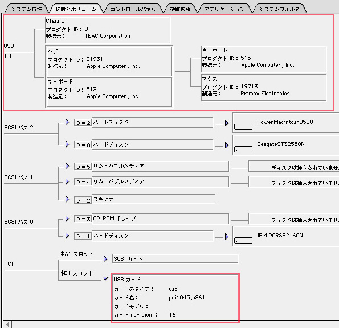The width and height of the screenshot is (339, 328).
Task: Switch to the システム特性 tab
Action: tap(26, 9)
